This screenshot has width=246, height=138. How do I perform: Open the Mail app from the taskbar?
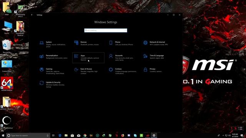click(x=78, y=135)
